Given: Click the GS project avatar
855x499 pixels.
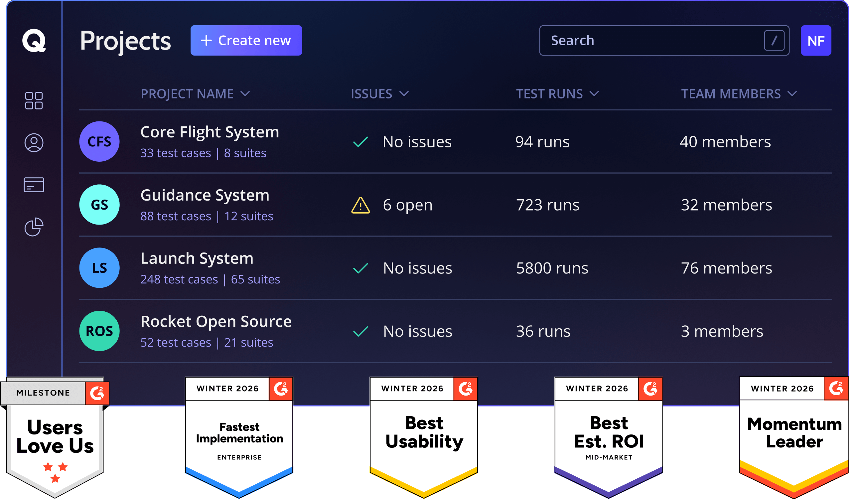Looking at the screenshot, I should click(99, 205).
